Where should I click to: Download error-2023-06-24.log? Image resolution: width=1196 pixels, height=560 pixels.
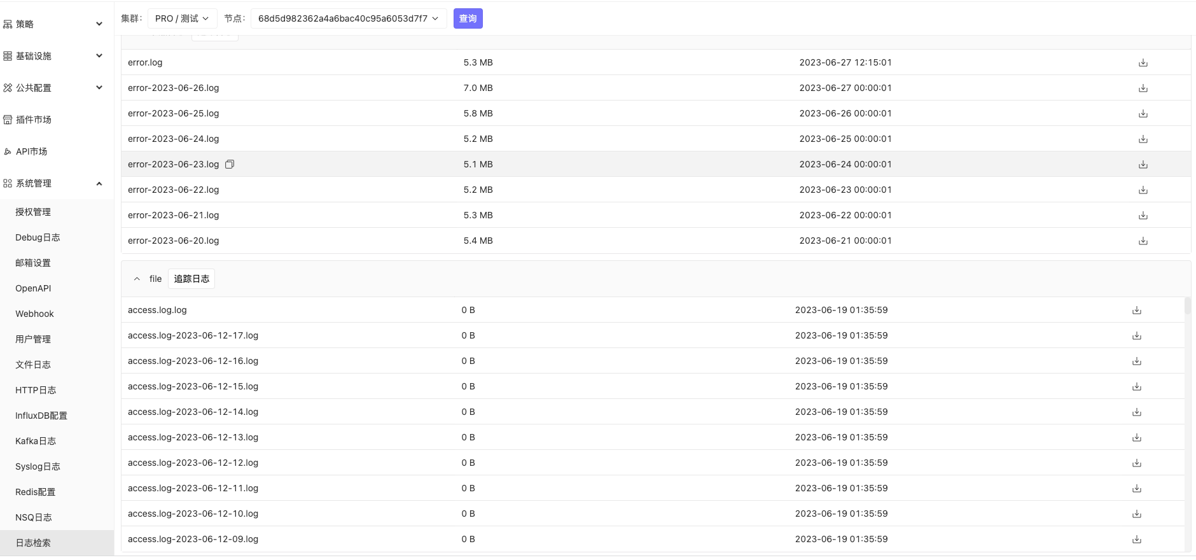pos(1143,139)
